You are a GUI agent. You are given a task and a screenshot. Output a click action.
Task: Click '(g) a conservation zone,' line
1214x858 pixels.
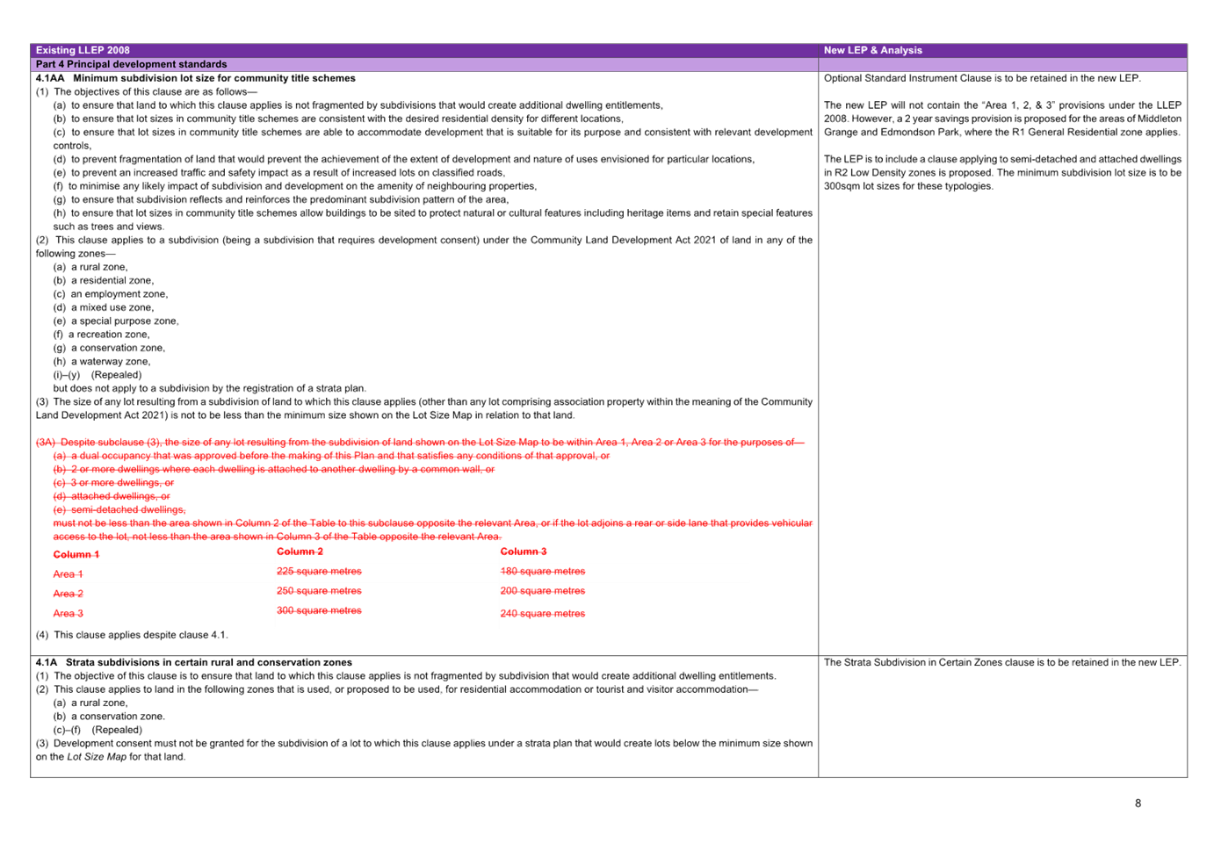[109, 348]
